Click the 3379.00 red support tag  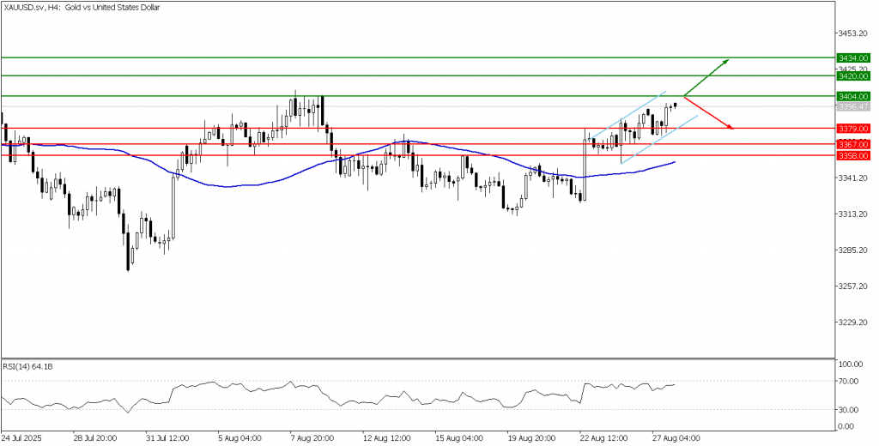coord(854,128)
